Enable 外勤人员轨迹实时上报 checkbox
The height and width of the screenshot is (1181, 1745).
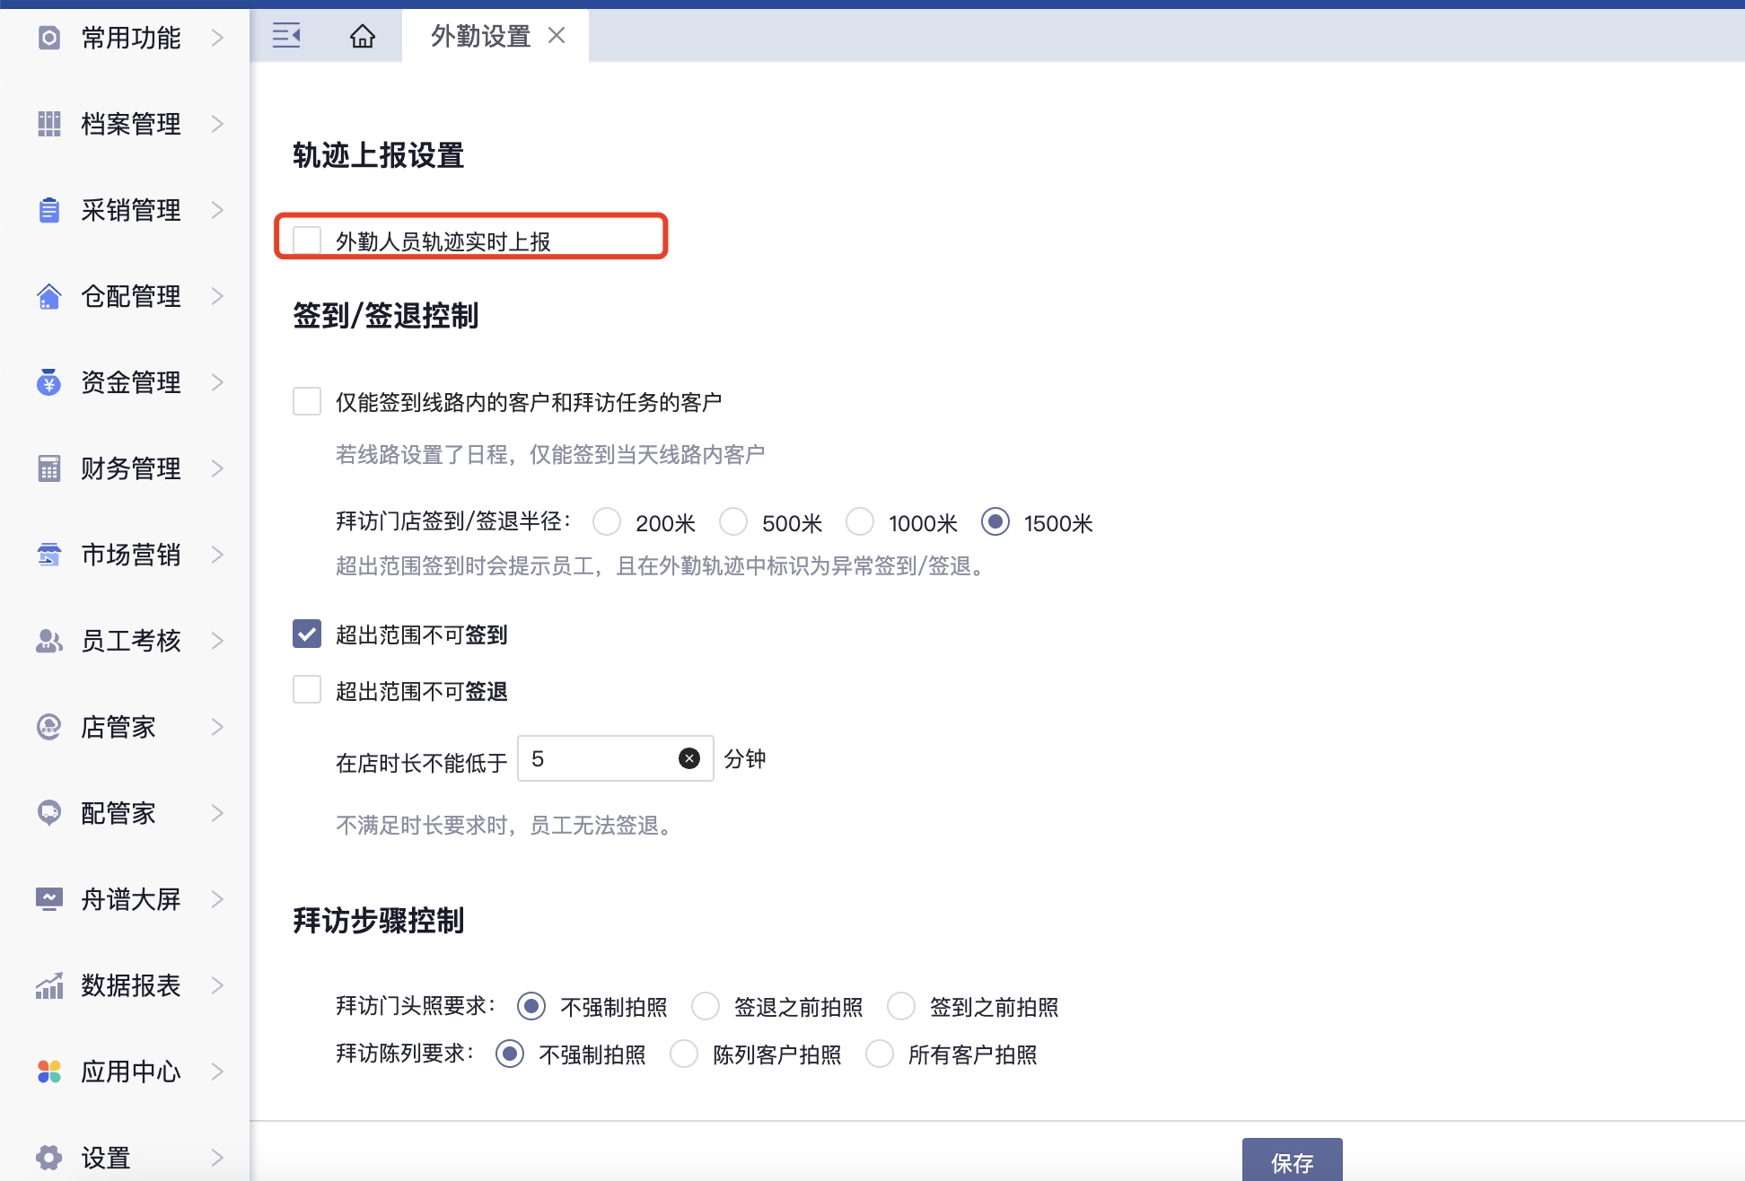[x=307, y=241]
